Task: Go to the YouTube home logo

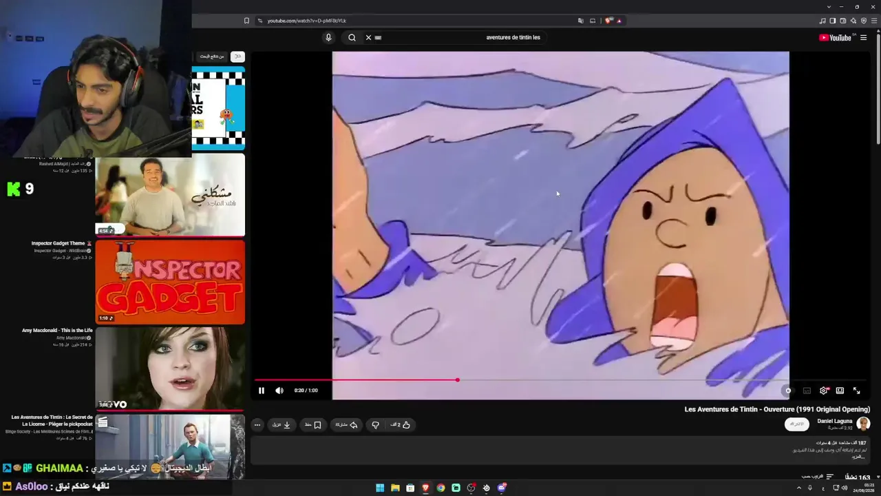Action: 836,38
